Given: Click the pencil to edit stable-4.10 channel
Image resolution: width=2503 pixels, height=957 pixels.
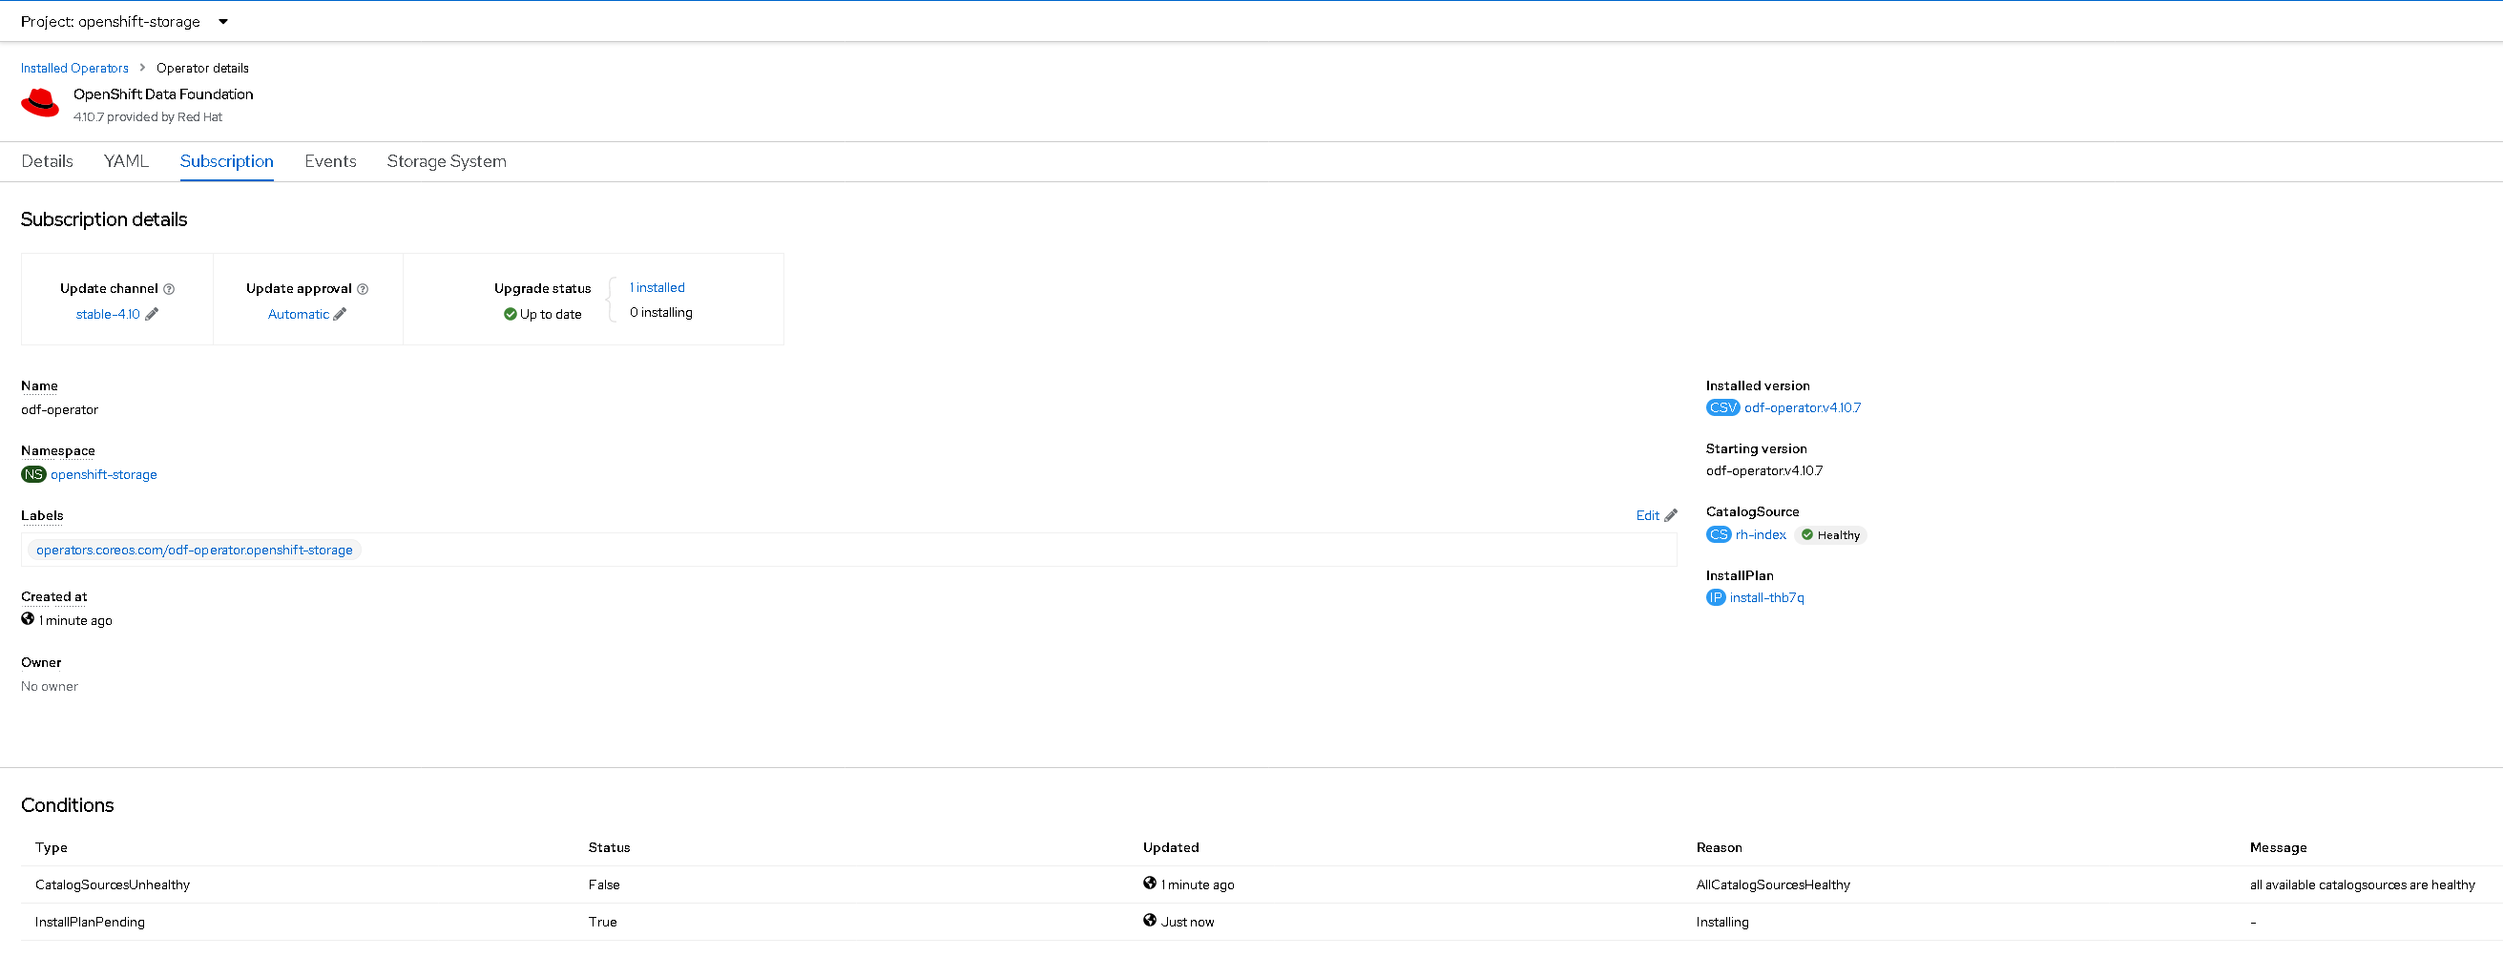Looking at the screenshot, I should click(x=154, y=314).
